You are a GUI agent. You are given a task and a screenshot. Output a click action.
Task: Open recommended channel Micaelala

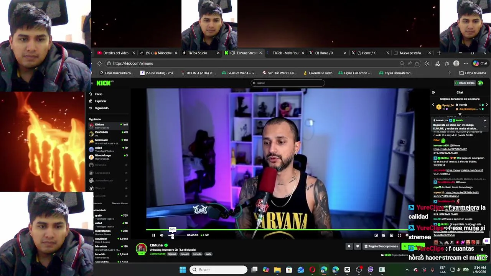click(x=110, y=248)
